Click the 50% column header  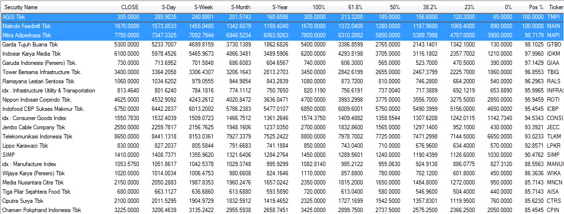(384, 7)
